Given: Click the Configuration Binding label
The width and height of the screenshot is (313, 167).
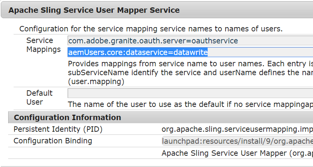Looking at the screenshot, I should click(53, 141).
